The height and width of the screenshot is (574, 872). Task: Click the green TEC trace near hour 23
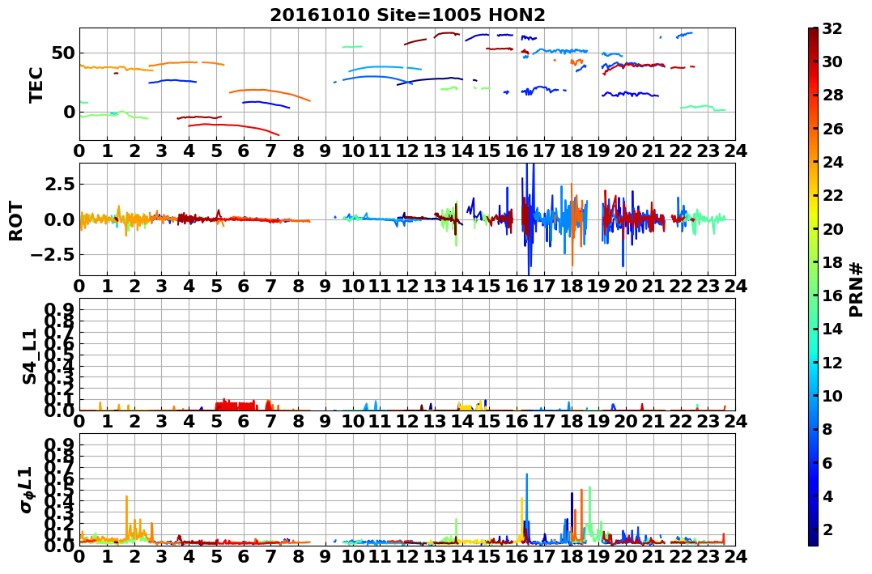pos(703,107)
